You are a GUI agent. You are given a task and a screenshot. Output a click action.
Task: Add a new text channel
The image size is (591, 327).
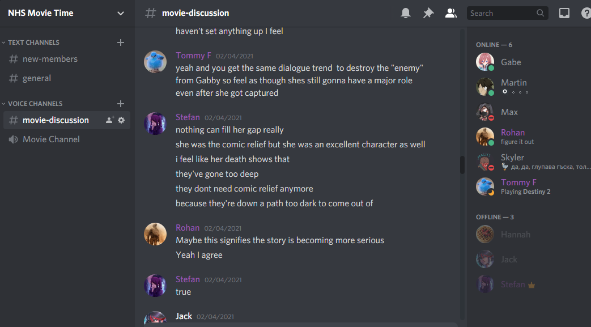point(121,43)
